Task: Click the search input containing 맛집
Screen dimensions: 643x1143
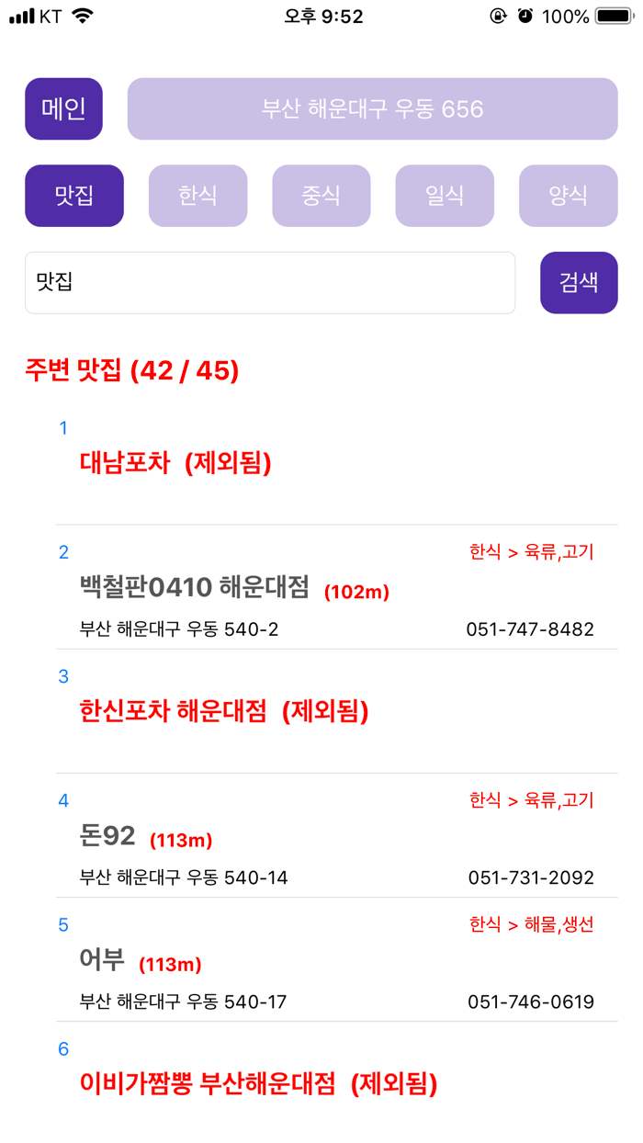Action: [x=270, y=282]
